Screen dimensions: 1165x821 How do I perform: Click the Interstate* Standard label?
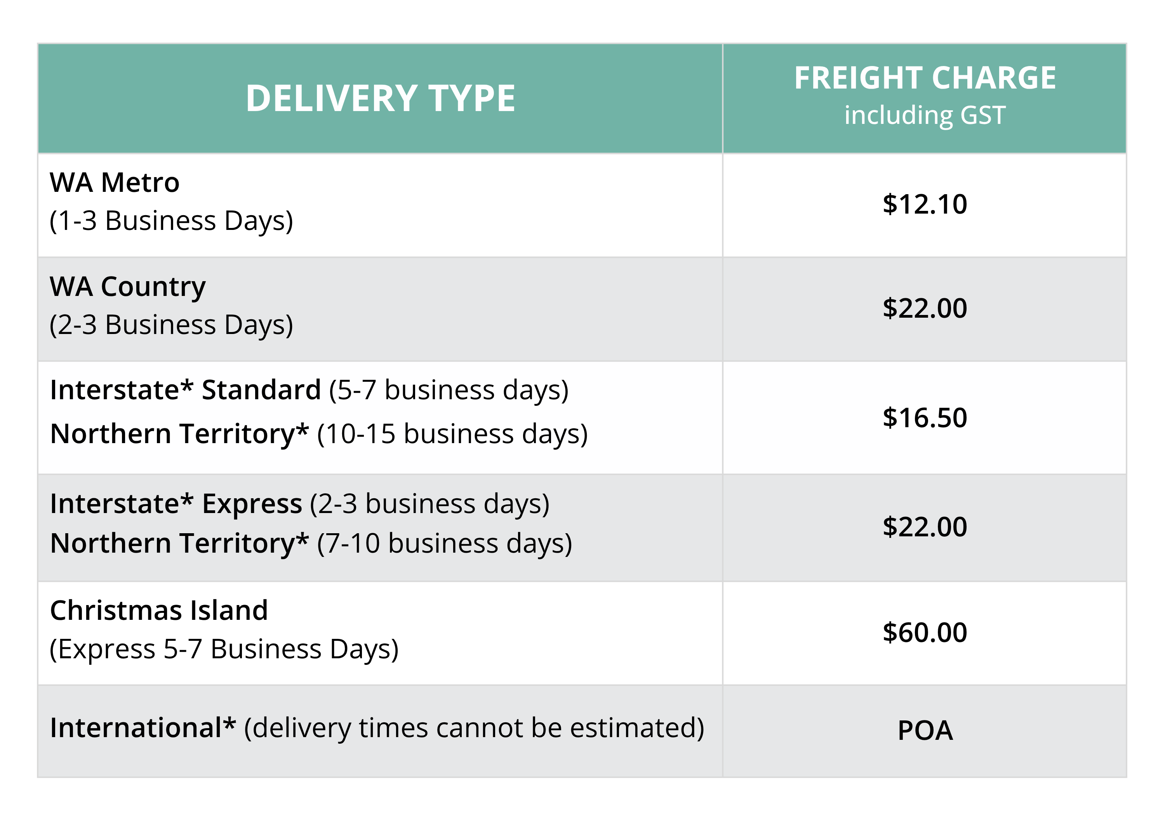click(x=185, y=390)
